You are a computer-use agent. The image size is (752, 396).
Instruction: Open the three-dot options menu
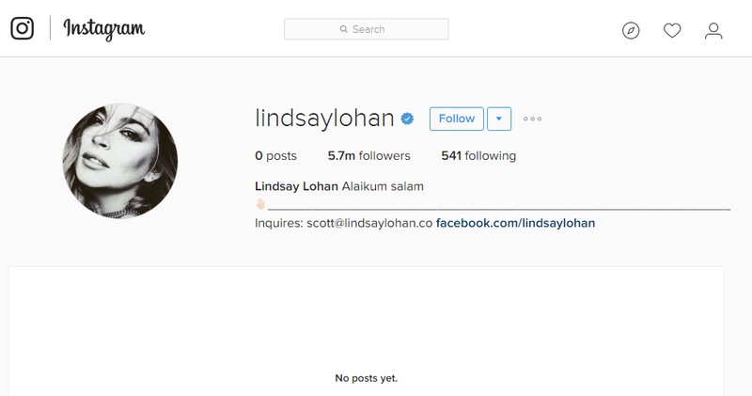pyautogui.click(x=532, y=119)
